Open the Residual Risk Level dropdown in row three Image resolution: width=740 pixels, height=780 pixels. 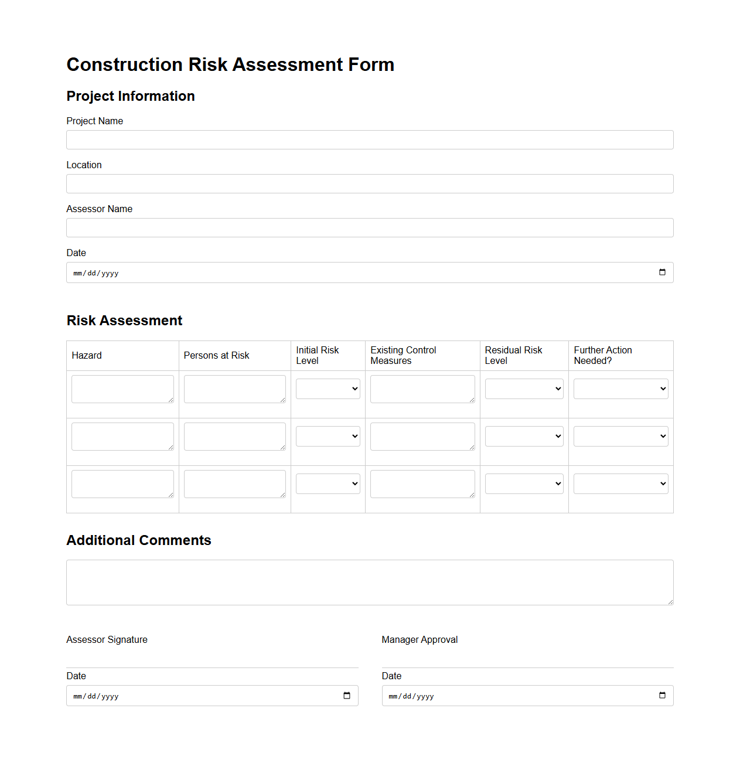[523, 483]
